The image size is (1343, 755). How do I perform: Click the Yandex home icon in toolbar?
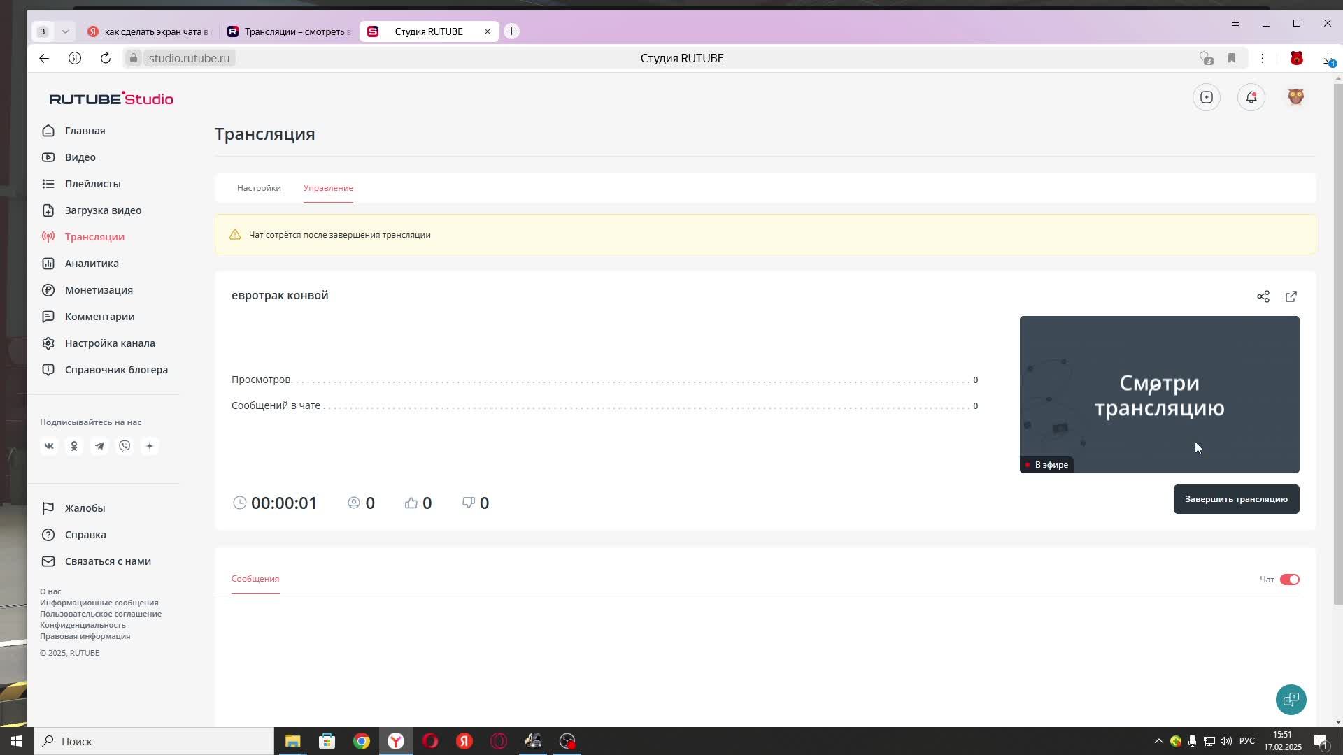tap(75, 58)
